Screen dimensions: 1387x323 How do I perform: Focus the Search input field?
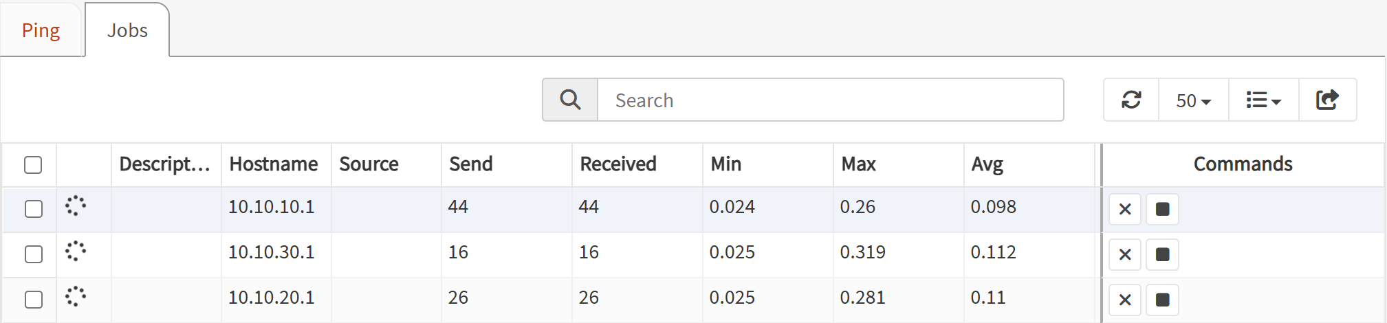[x=830, y=100]
